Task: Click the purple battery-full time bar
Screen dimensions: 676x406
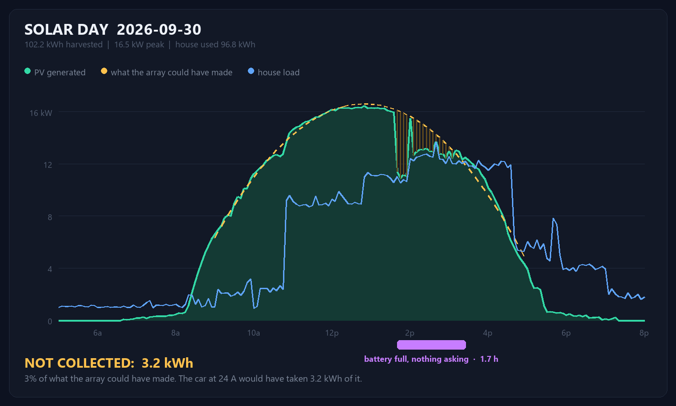Action: pyautogui.click(x=431, y=345)
